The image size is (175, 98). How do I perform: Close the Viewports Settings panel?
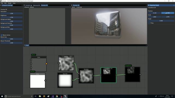pos(22,5)
